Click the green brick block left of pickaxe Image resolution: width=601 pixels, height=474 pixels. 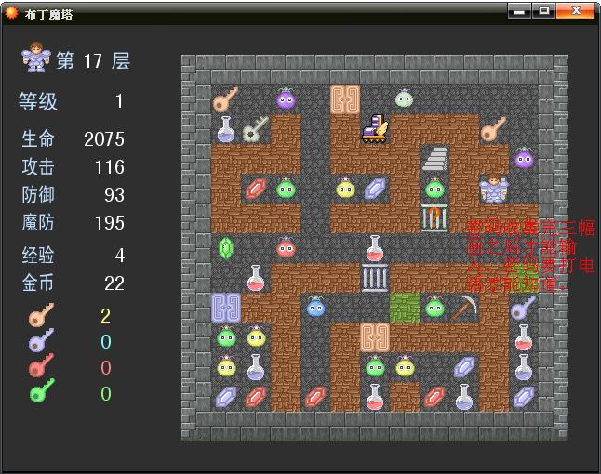click(x=405, y=308)
